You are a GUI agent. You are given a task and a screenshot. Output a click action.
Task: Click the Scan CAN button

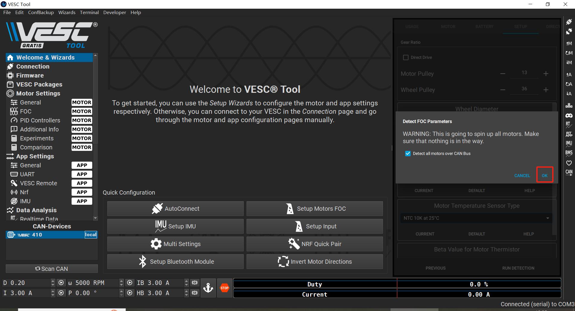click(52, 269)
